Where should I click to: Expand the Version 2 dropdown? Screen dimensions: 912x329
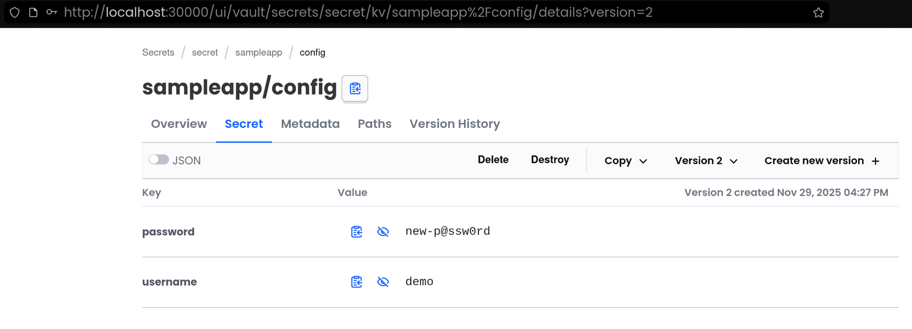(x=706, y=161)
